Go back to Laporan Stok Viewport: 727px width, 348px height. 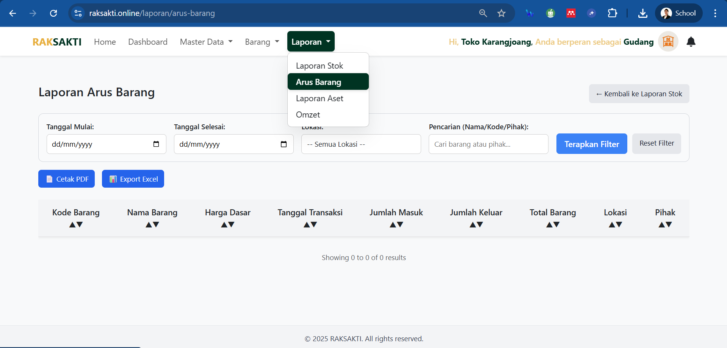(639, 94)
